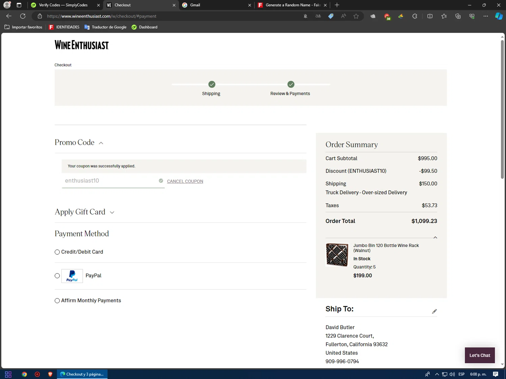The width and height of the screenshot is (506, 379).
Task: Toggle the split screen icon
Action: click(x=430, y=16)
